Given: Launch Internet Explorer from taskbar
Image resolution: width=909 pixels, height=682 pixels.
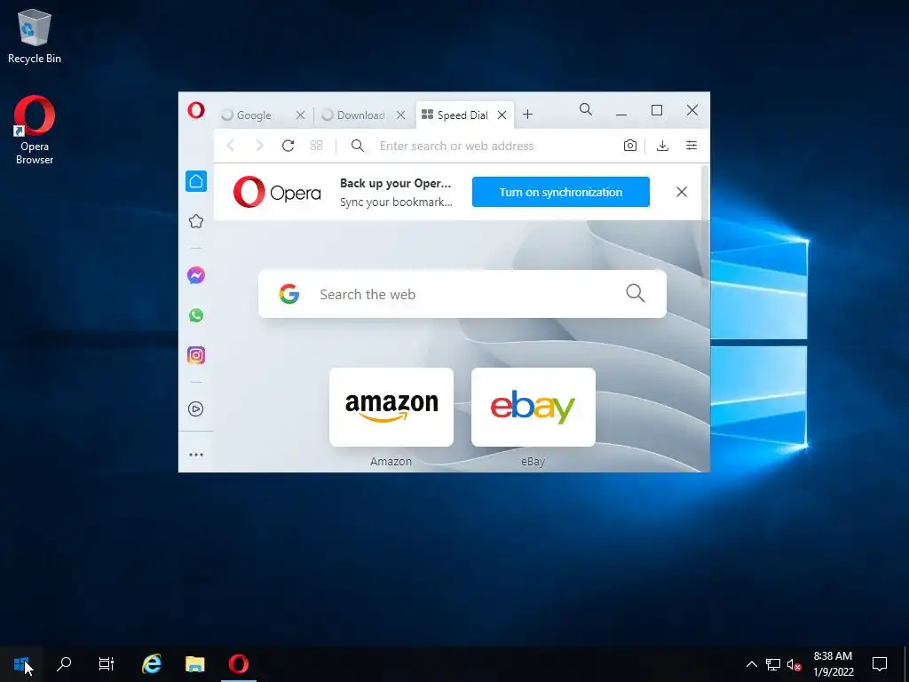Looking at the screenshot, I should click(152, 664).
